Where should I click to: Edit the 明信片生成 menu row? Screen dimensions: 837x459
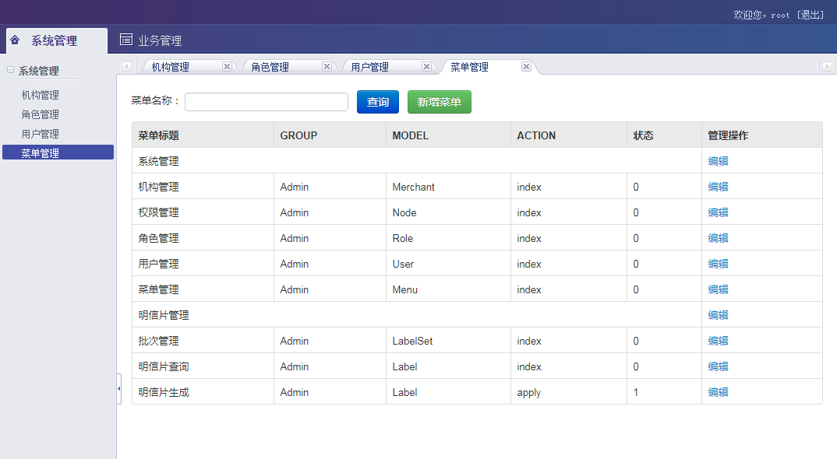click(x=718, y=392)
